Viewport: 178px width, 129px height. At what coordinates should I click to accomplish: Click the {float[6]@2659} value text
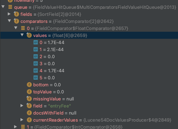coord(70,36)
